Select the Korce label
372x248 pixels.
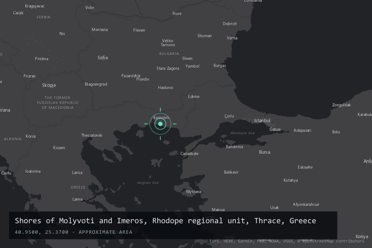(31, 136)
